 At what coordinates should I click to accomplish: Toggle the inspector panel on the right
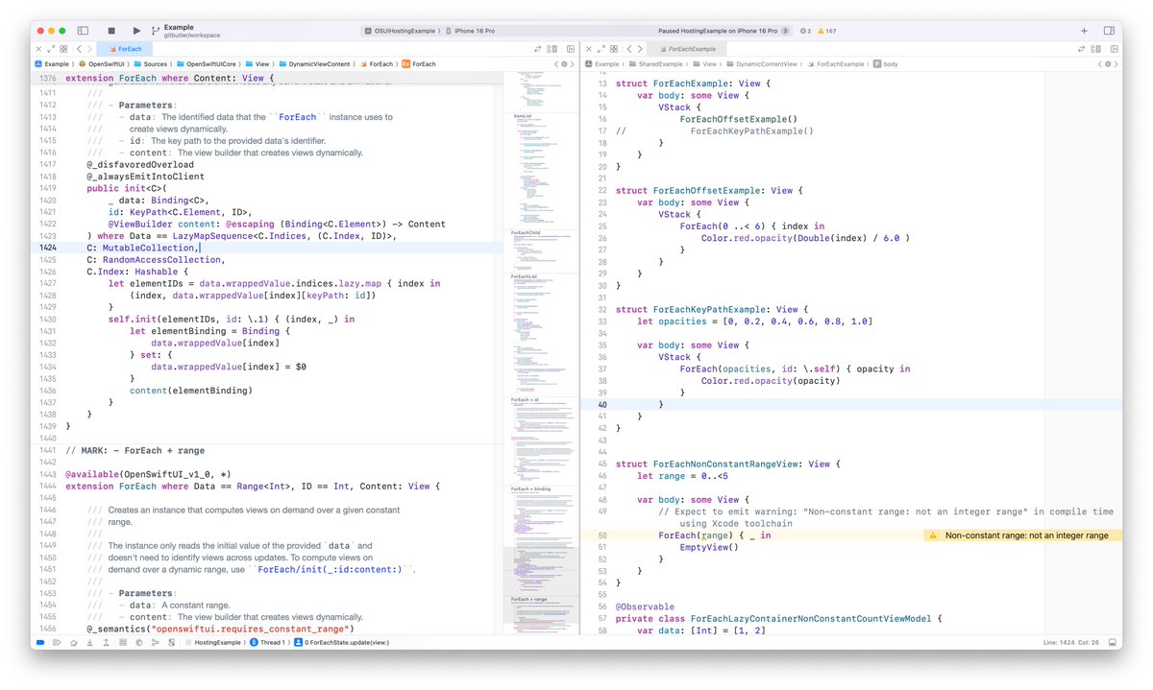(1110, 31)
